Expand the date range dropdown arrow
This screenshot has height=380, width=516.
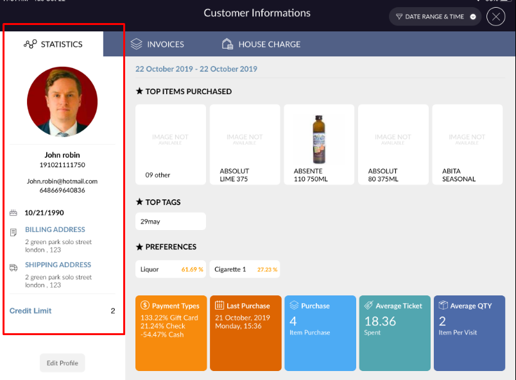pyautogui.click(x=473, y=17)
